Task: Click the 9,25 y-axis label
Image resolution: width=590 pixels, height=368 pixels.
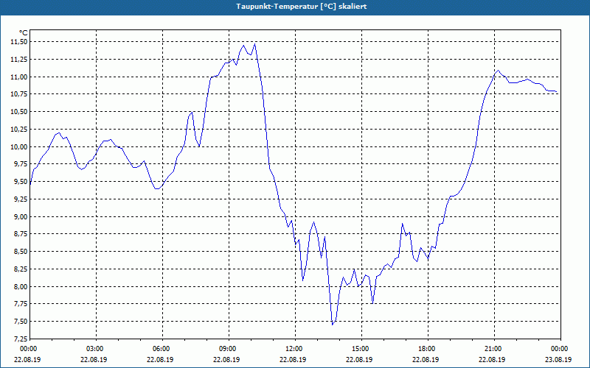Action: point(21,199)
